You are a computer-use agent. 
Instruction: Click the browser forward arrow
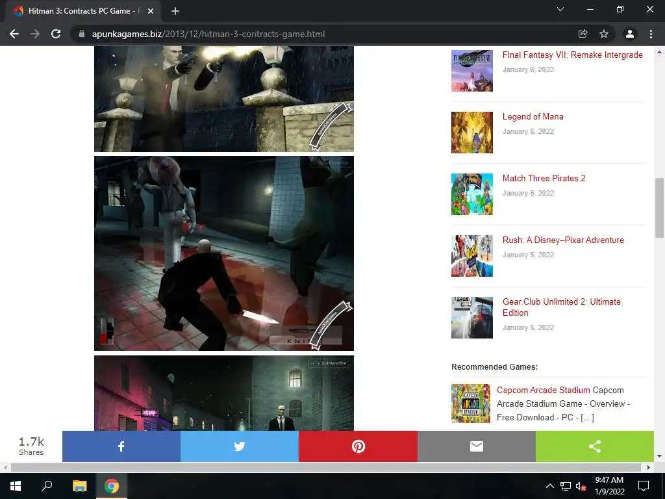pyautogui.click(x=35, y=34)
